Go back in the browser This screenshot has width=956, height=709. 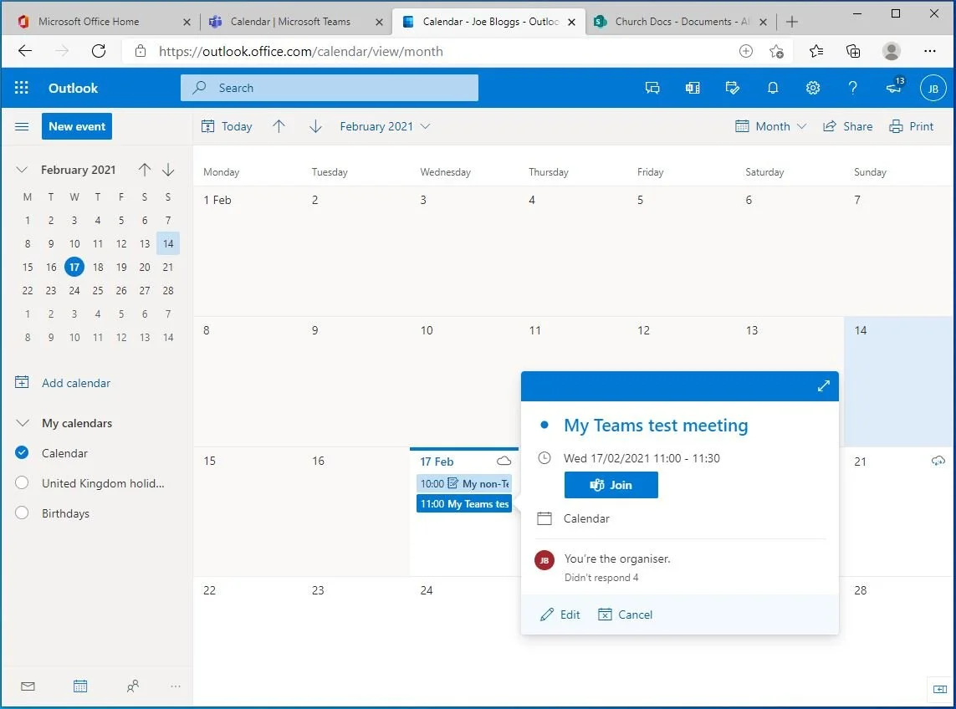pos(25,51)
